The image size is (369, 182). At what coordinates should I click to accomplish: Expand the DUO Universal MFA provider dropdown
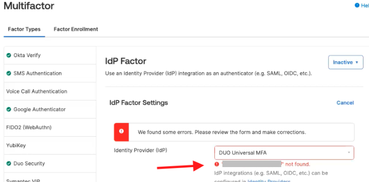click(284, 153)
